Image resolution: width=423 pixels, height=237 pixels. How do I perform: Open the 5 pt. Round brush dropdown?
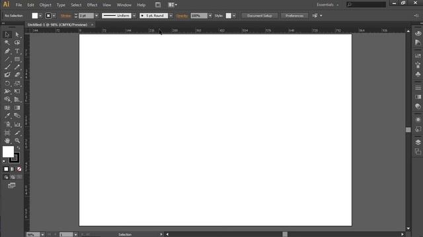(x=171, y=16)
